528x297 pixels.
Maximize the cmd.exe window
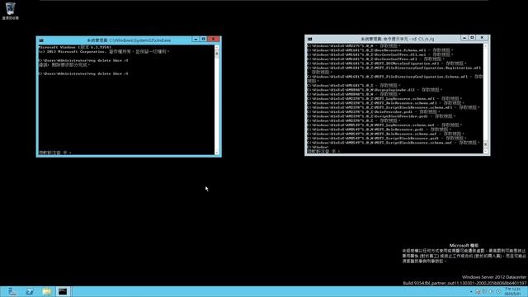click(204, 40)
